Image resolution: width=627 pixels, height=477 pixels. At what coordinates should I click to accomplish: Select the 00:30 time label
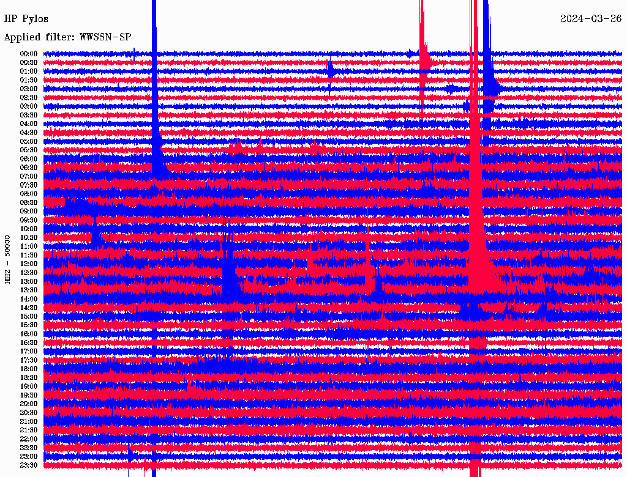[x=28, y=62]
